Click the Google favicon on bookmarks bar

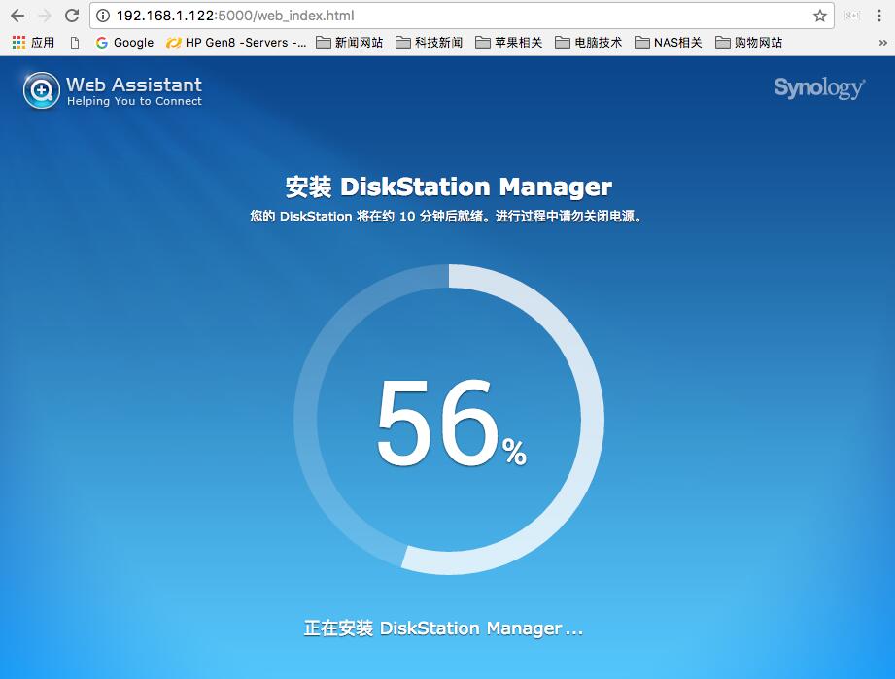[x=101, y=42]
